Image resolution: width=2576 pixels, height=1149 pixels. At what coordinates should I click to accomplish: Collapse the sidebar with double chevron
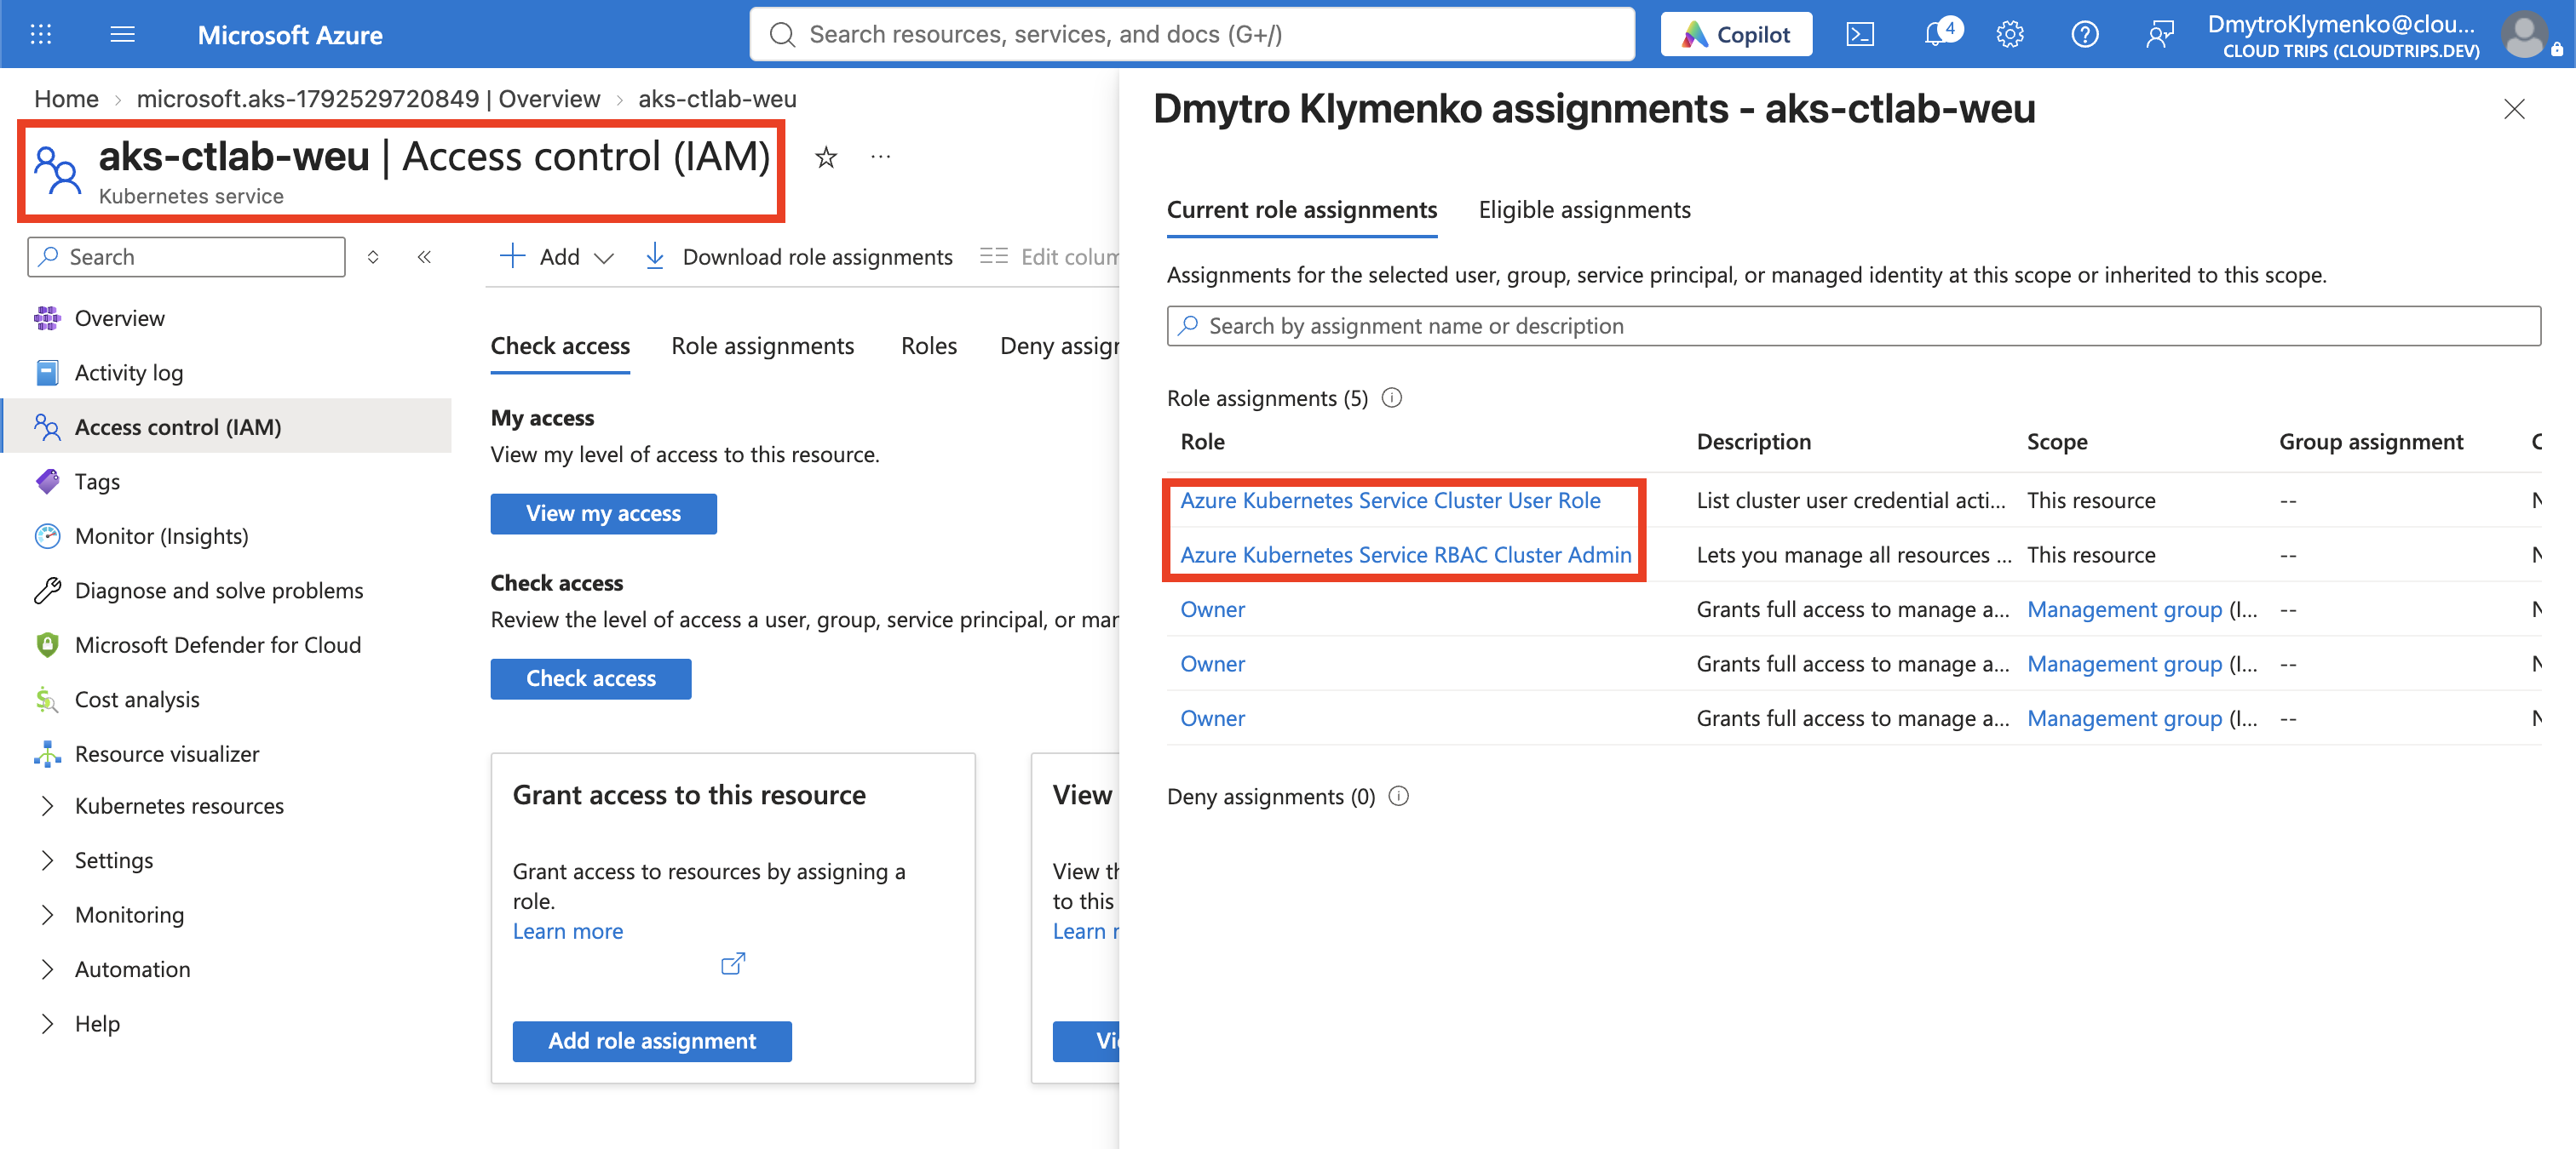[424, 257]
